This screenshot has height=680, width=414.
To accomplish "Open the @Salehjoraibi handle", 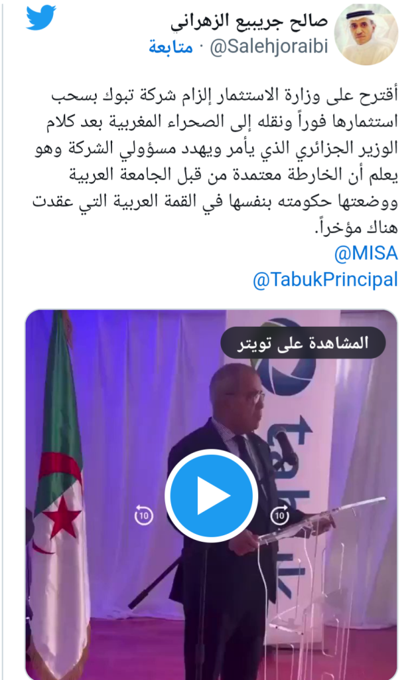I will [x=269, y=46].
